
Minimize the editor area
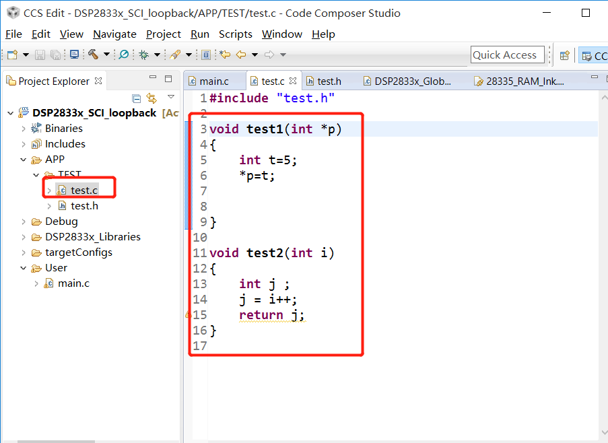pyautogui.click(x=595, y=77)
